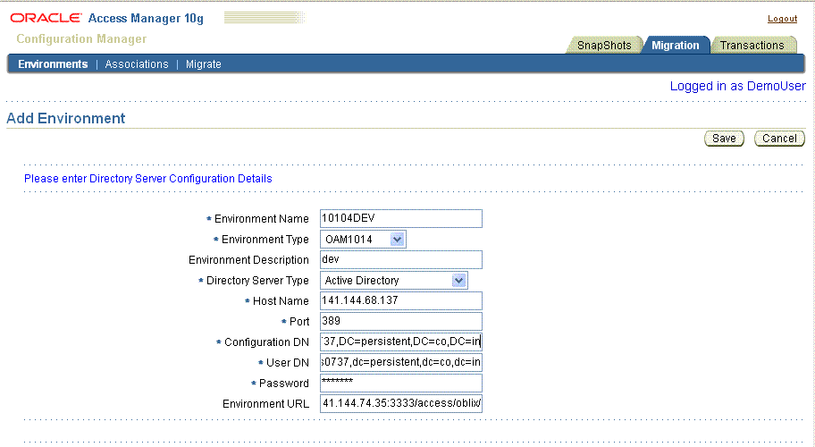This screenshot has width=815, height=447.
Task: Click the 'Environment Type' label
Action: tap(265, 240)
